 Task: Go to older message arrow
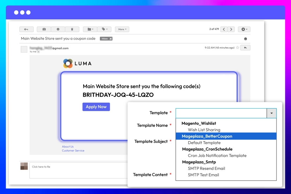coord(231,29)
